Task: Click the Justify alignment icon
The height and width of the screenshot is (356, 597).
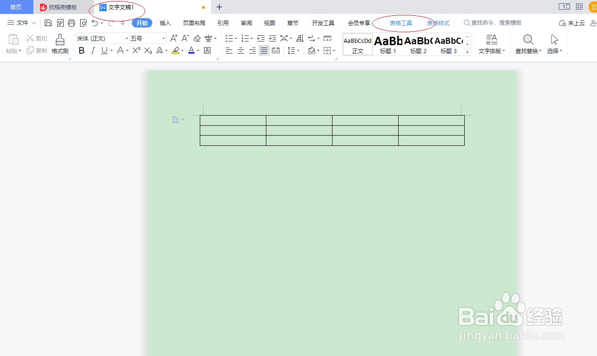Action: pos(264,50)
